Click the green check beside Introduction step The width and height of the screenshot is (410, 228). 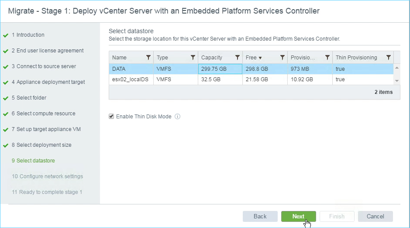[x=6, y=35]
